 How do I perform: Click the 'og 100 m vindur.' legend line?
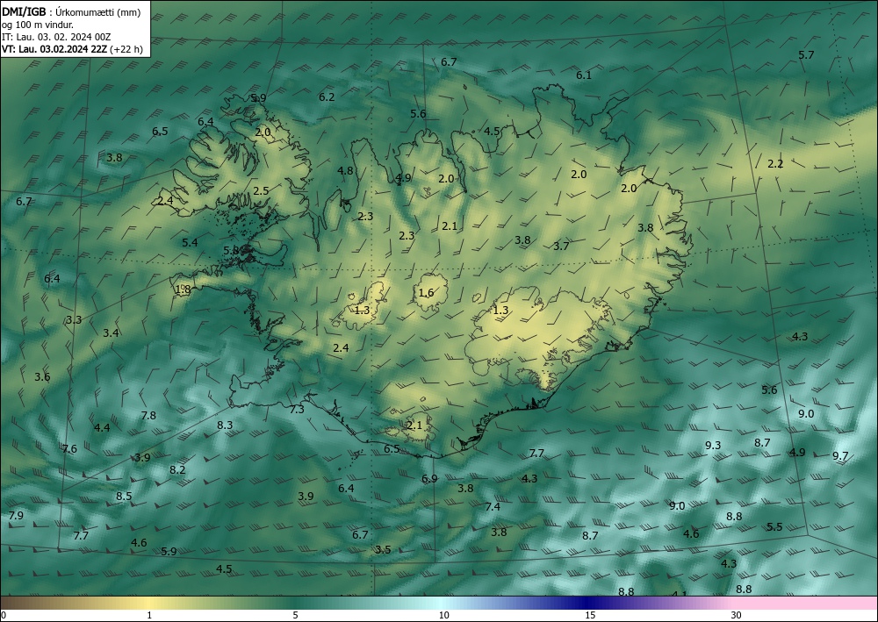[38, 25]
